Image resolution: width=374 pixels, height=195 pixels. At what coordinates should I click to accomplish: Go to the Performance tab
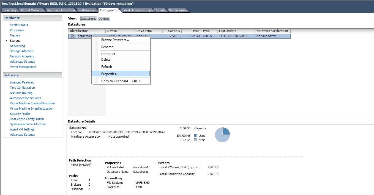tap(87, 10)
